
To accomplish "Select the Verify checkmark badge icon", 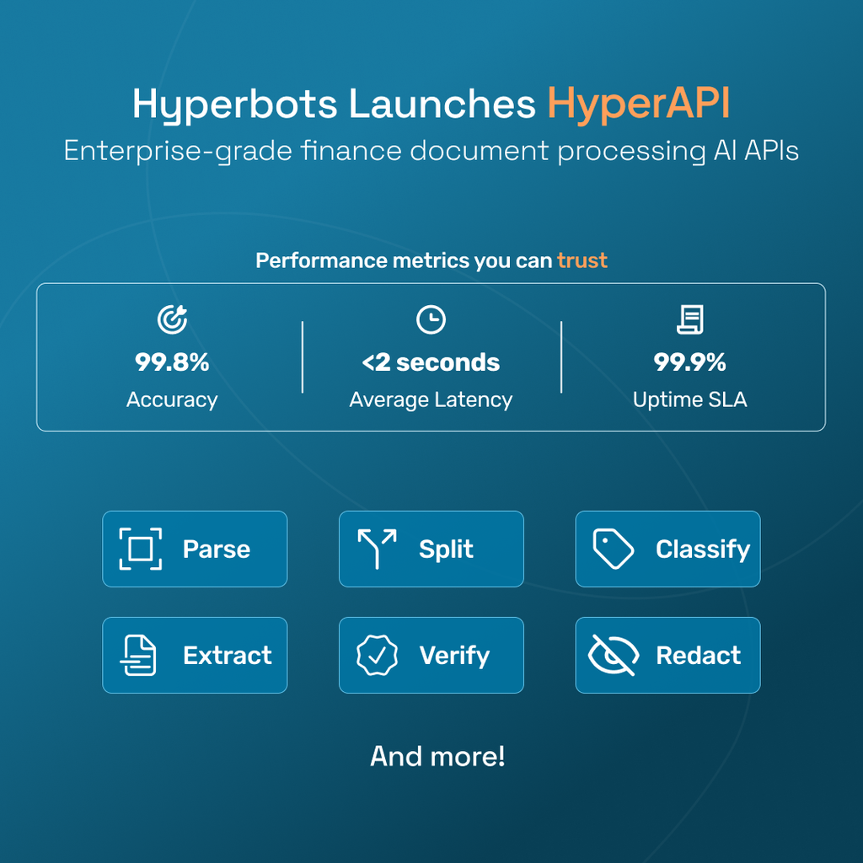I will coord(377,655).
